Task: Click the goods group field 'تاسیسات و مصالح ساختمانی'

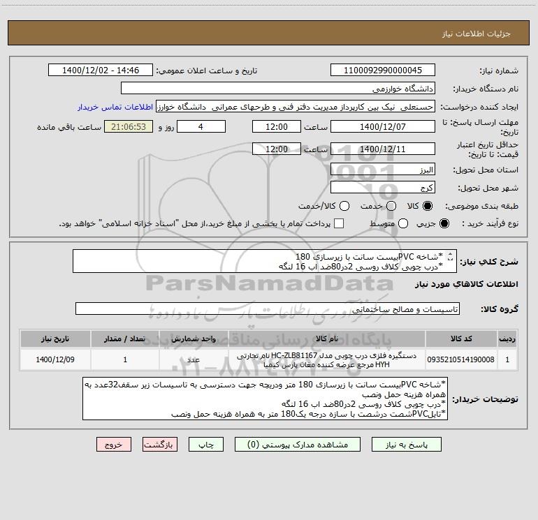Action: pos(268,309)
